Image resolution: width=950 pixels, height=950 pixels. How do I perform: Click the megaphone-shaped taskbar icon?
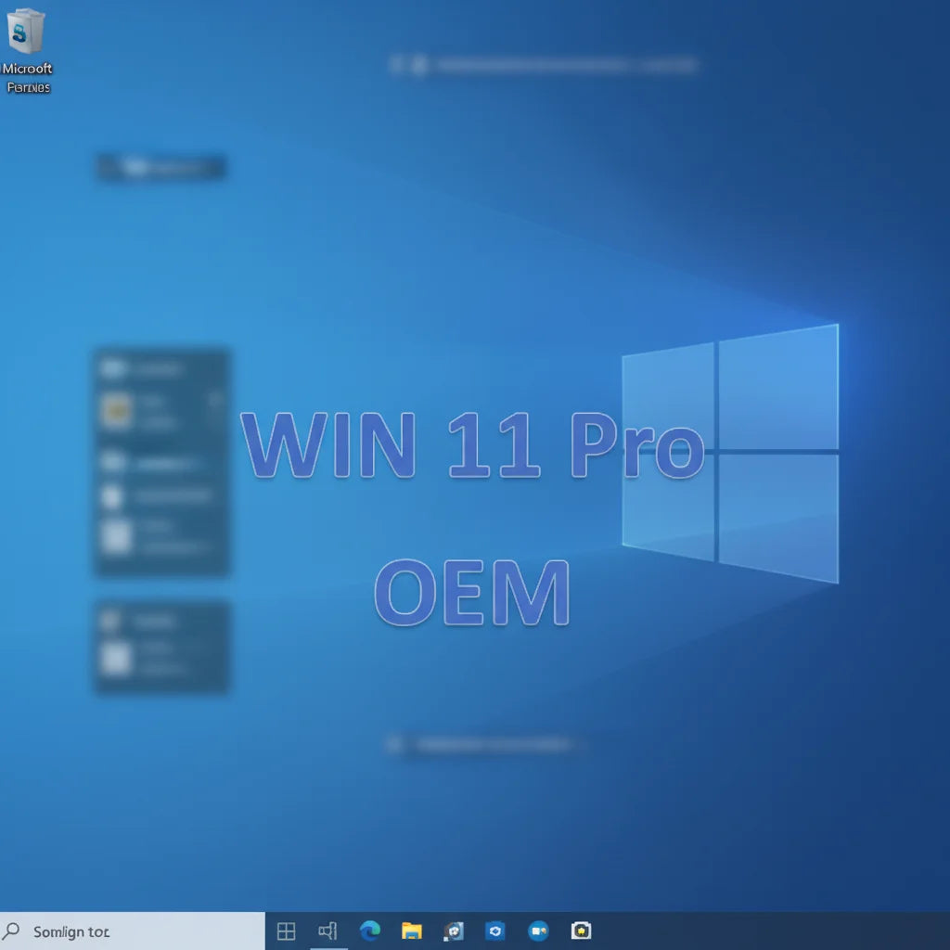327,931
